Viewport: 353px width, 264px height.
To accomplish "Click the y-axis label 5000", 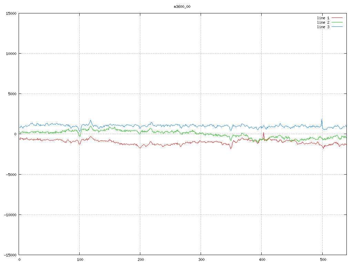I will (12, 94).
